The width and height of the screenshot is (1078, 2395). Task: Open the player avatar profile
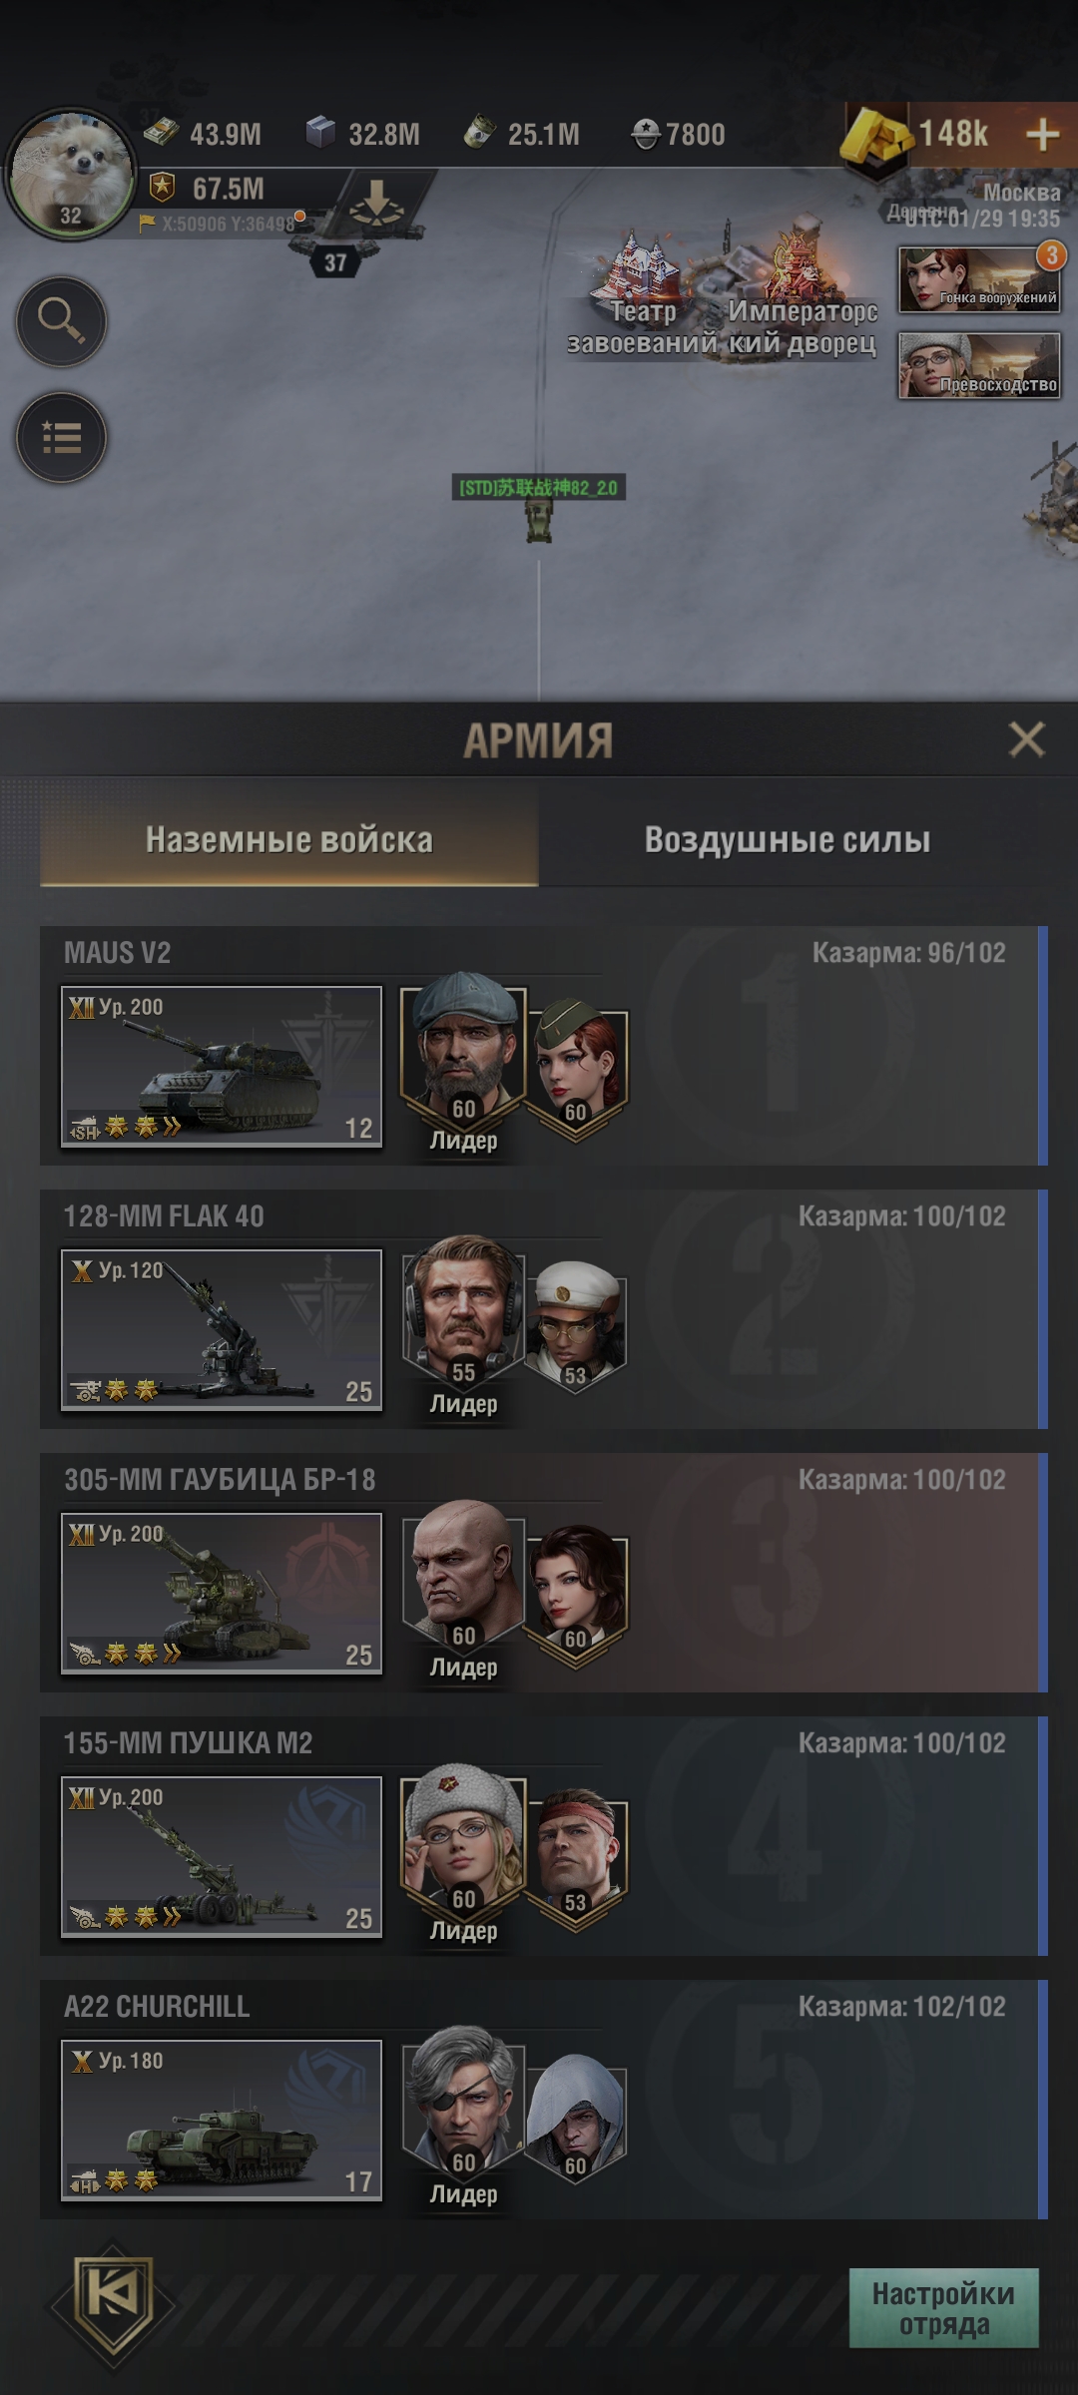(70, 173)
